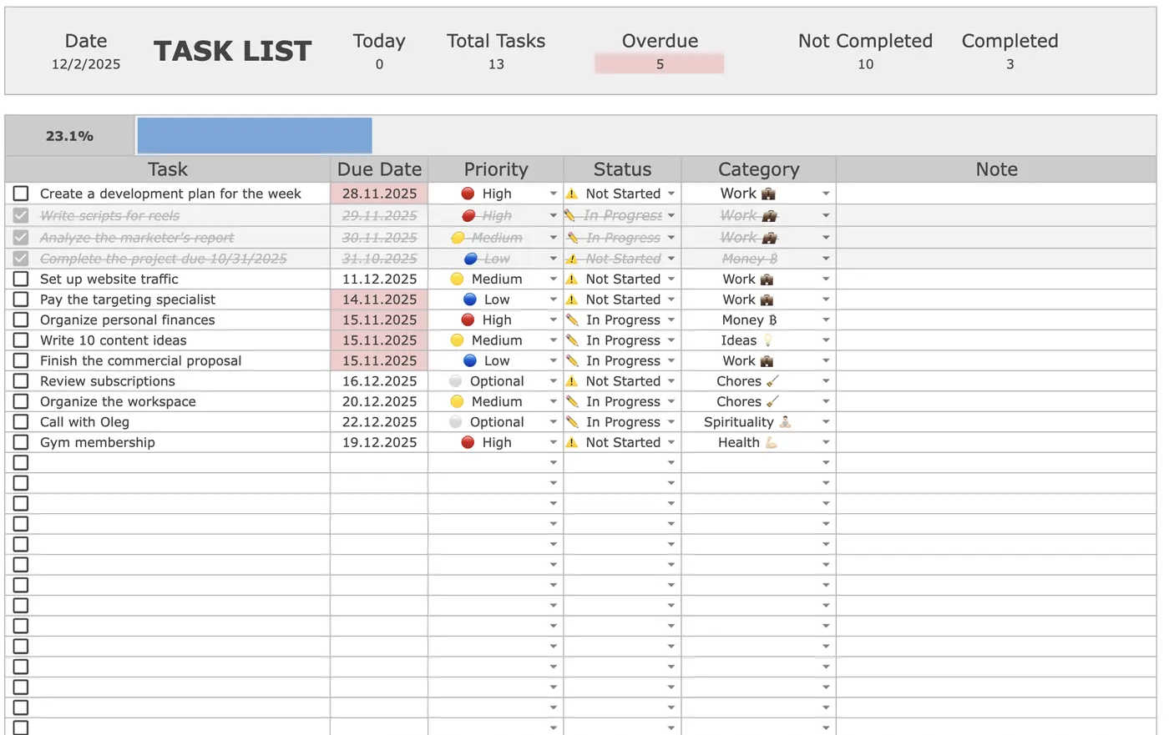The width and height of the screenshot is (1169, 735).
Task: Select the Task column header
Action: [x=168, y=169]
